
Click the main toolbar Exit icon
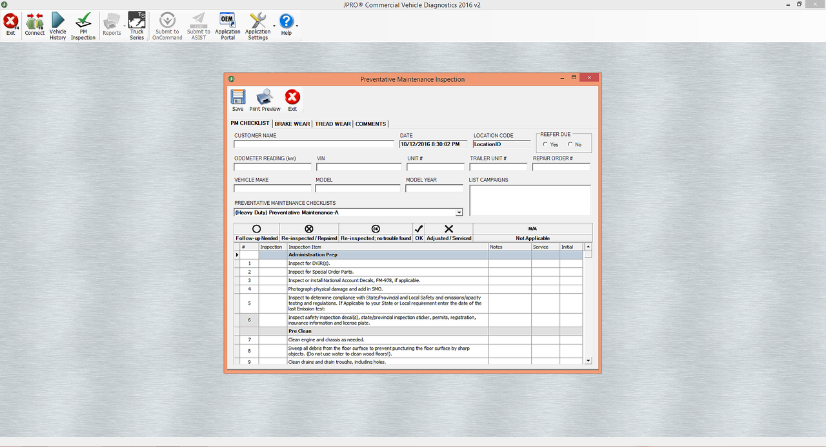10,25
